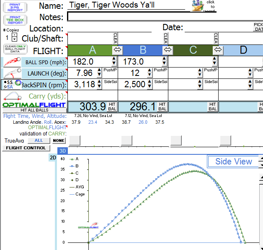Decrease flight B backspin
Image resolution: width=263 pixels, height=250 pixels.
[150, 86]
